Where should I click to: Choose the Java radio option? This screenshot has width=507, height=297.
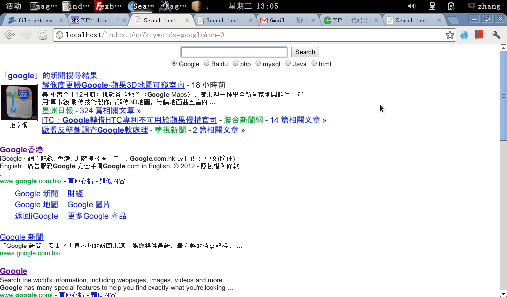pos(288,63)
